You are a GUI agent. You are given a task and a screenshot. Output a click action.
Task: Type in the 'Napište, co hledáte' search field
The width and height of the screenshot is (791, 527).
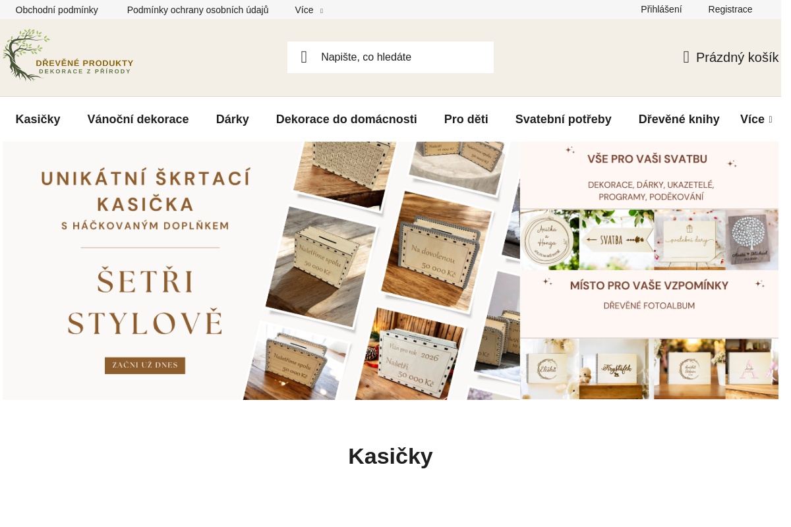(402, 57)
